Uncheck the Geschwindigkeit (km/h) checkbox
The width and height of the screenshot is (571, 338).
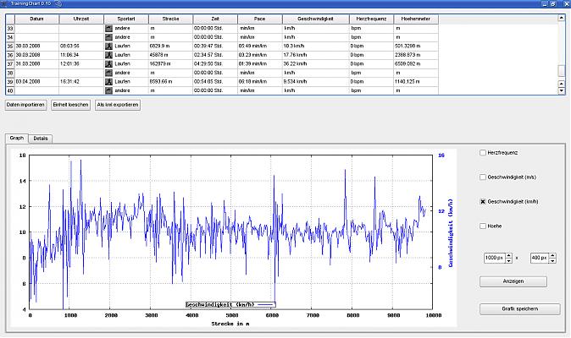(483, 201)
